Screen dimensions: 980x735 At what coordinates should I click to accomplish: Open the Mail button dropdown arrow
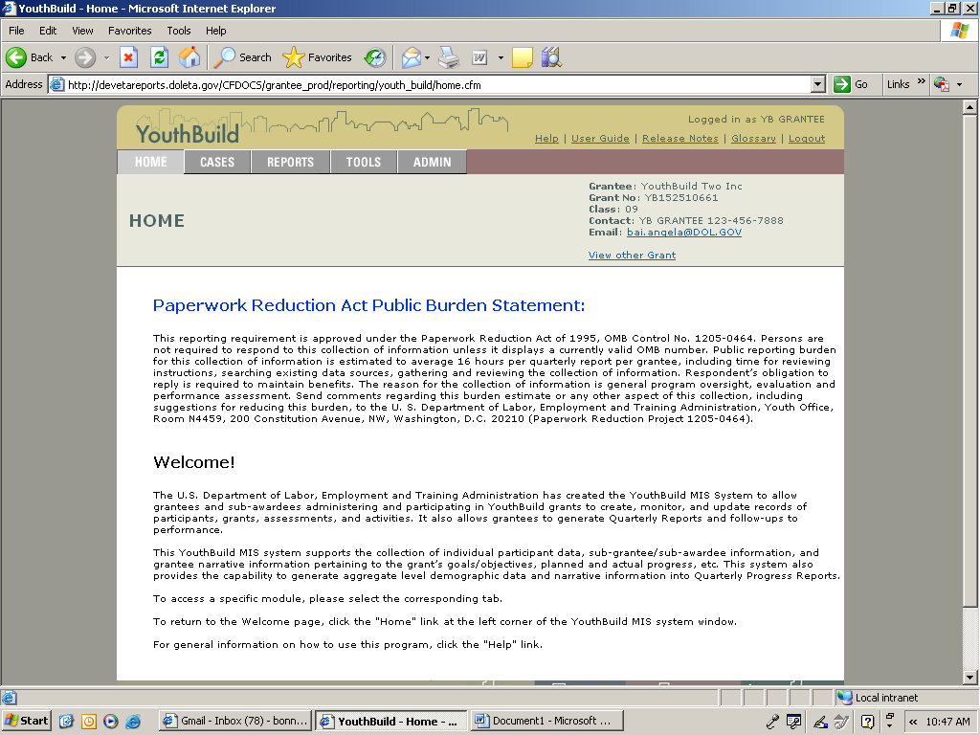pos(428,57)
